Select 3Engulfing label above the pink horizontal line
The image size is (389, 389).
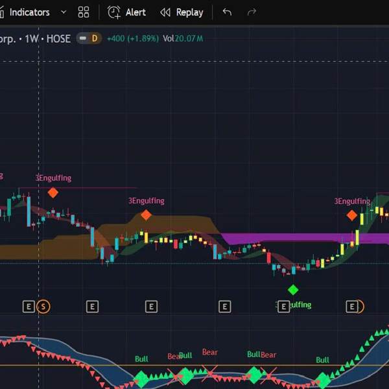point(53,178)
